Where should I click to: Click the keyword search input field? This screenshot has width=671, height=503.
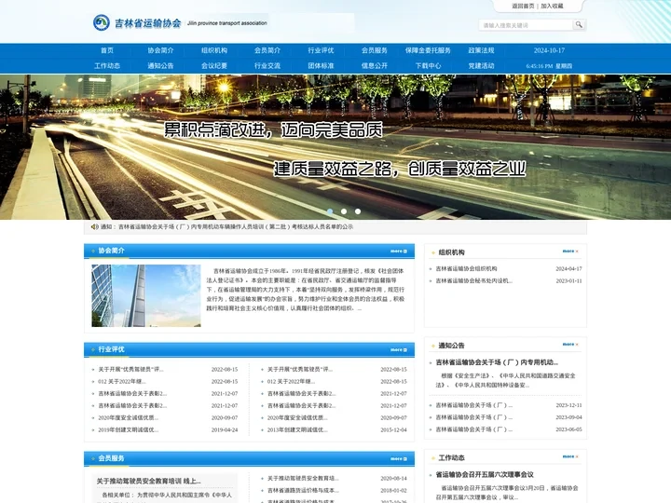tap(525, 25)
